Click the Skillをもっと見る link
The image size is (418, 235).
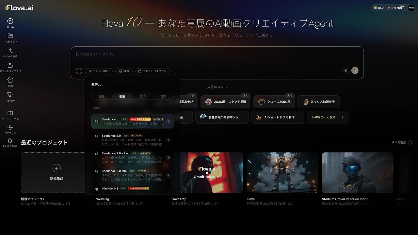(x=328, y=117)
